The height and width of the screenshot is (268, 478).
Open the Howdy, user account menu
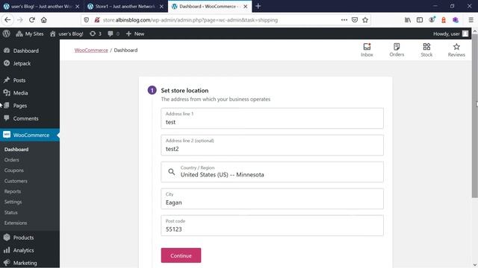tap(450, 33)
